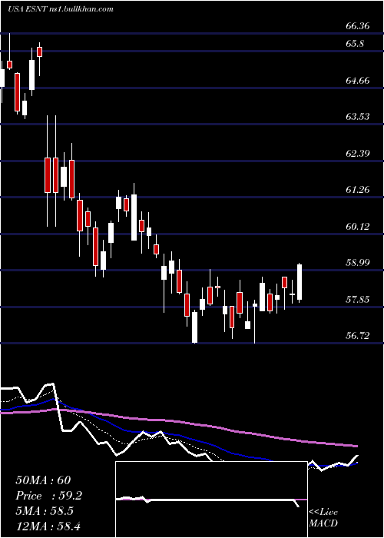Image resolution: width=384 pixels, height=538 pixels.
Task: Click the USA ESNT ns1.bullkhan.com title text
Action: (61, 9)
